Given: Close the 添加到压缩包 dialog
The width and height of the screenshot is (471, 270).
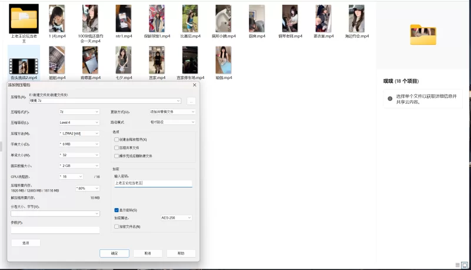Looking at the screenshot, I should click(195, 85).
